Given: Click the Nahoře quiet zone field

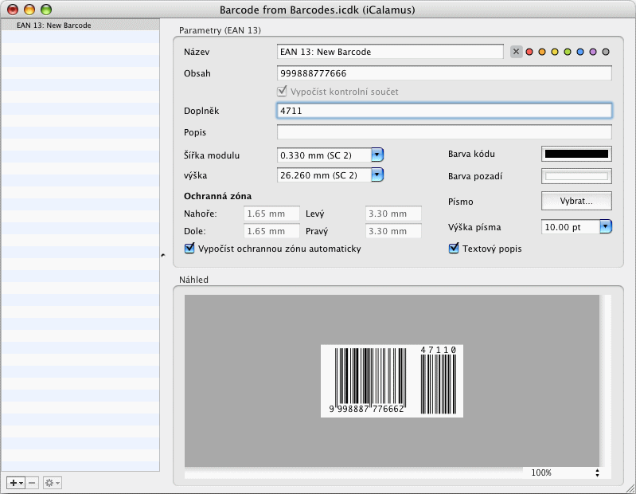Looking at the screenshot, I should [271, 214].
